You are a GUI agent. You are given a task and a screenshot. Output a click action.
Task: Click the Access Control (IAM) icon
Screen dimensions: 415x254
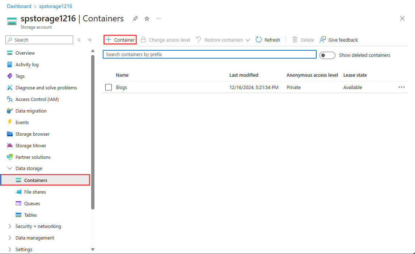click(9, 99)
